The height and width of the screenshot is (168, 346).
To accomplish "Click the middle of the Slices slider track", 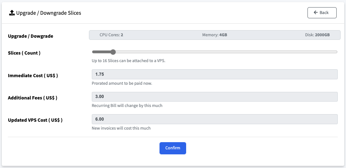I will tap(215, 52).
